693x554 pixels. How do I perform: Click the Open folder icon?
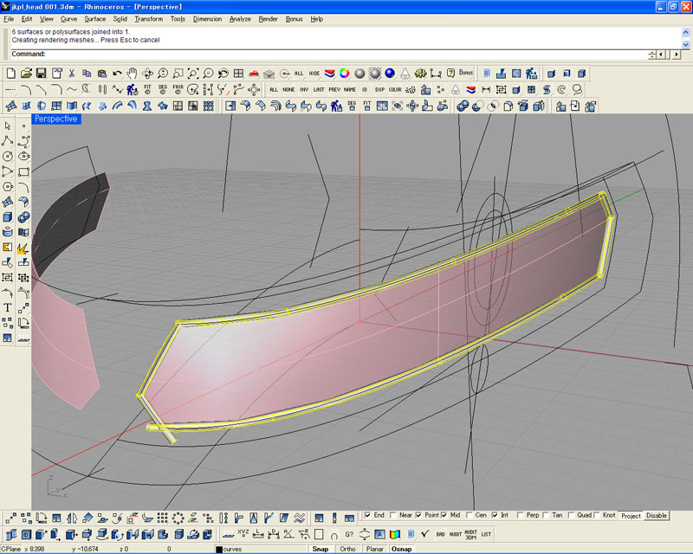(x=26, y=74)
